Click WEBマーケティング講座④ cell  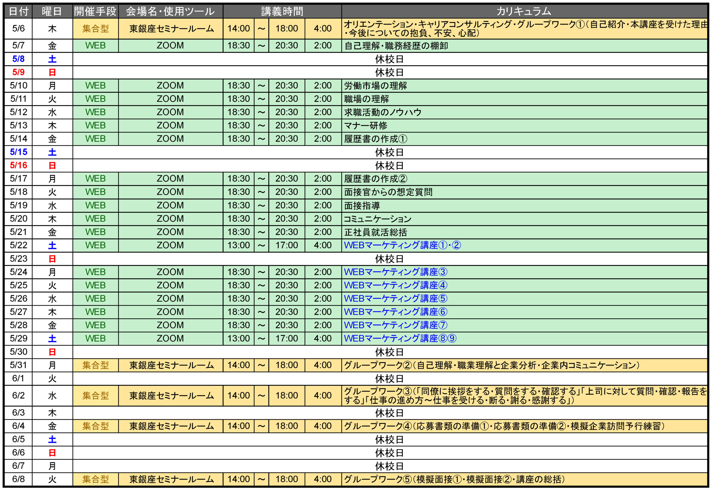[x=524, y=285]
